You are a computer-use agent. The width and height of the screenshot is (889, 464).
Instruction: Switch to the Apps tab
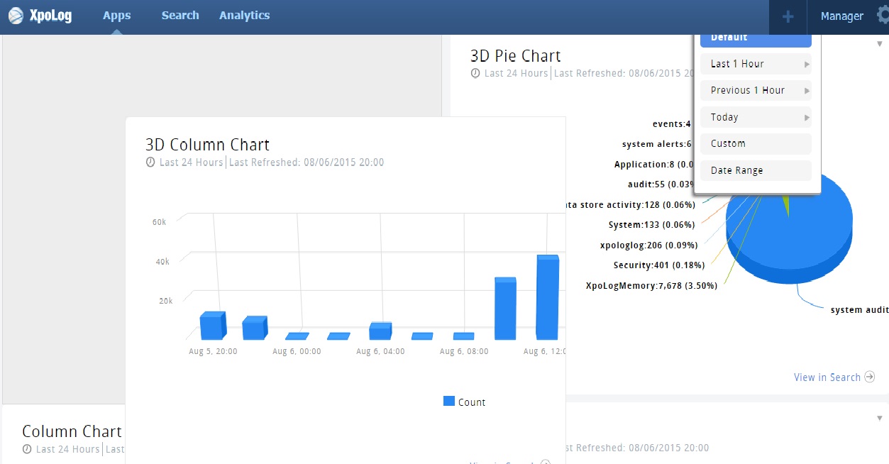tap(116, 16)
